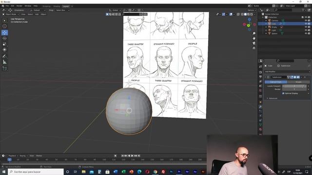Image resolution: width=312 pixels, height=175 pixels.
Task: Open the Object Mode dropdown
Action: click(11, 14)
